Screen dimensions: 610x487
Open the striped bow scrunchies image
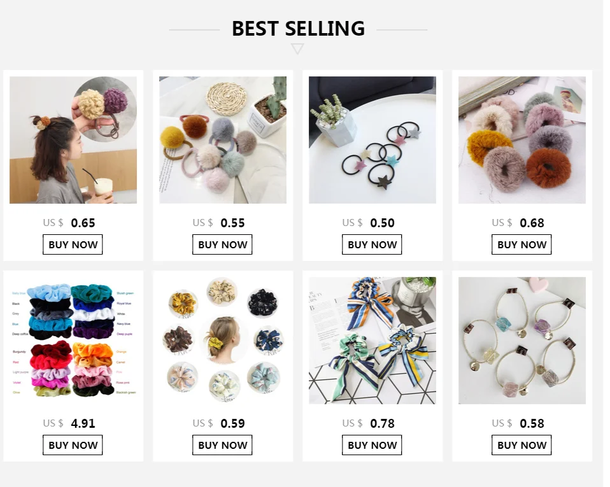coord(372,341)
